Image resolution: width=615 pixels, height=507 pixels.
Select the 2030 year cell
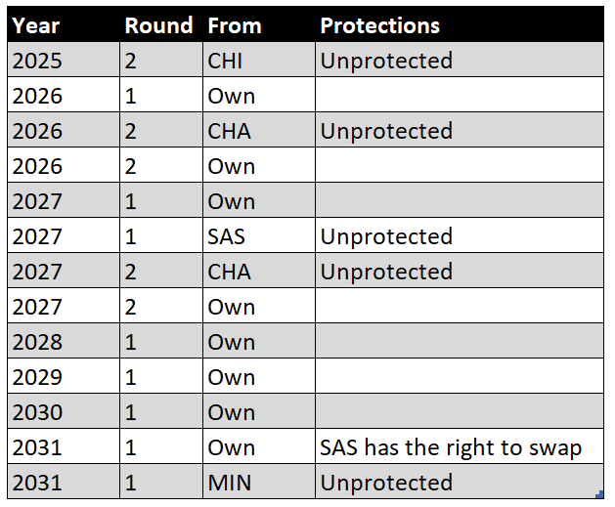pos(37,412)
